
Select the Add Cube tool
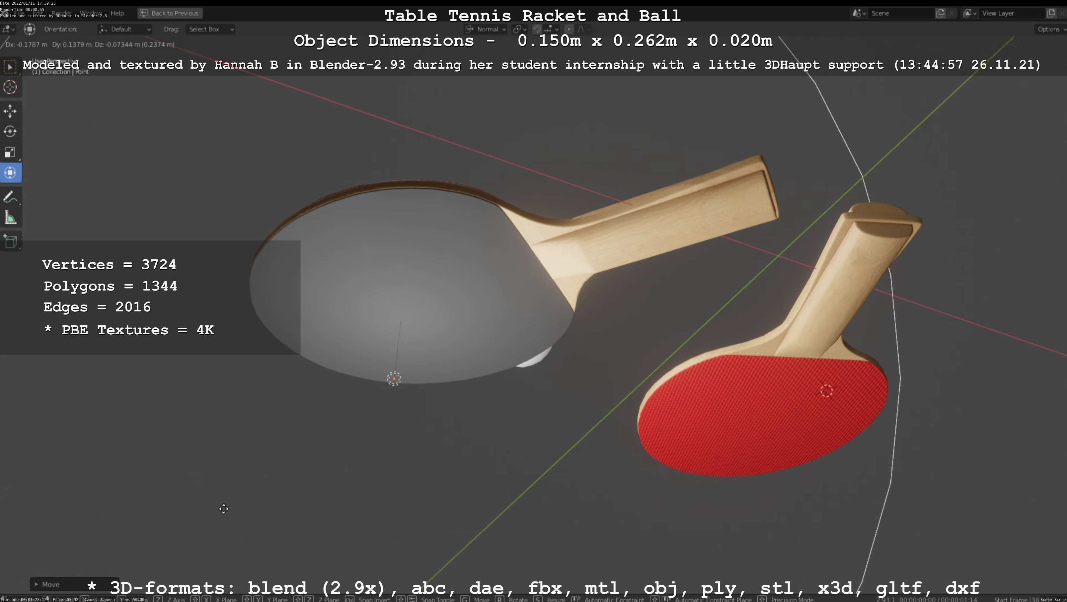tap(10, 241)
